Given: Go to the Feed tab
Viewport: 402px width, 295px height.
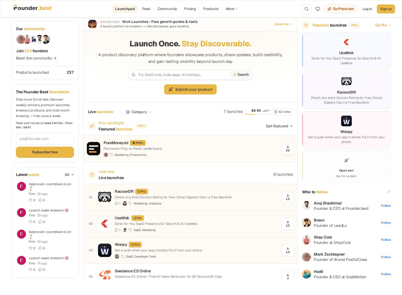Looking at the screenshot, I should click(x=146, y=9).
